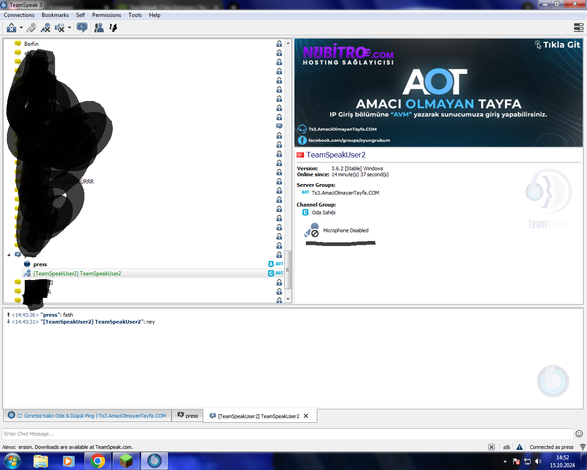Click the Overwolf wolf-head toolbar icon
Screen dimensions: 587x470
pos(113,28)
